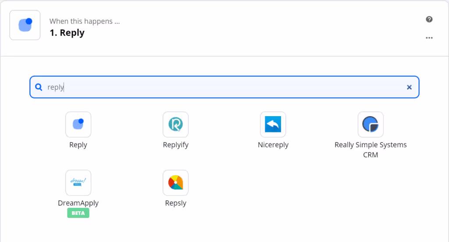Choose the DreamApply app icon
This screenshot has height=242, width=449.
(78, 183)
